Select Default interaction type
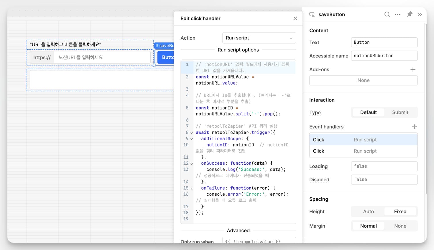The height and width of the screenshot is (250, 434). [368, 112]
